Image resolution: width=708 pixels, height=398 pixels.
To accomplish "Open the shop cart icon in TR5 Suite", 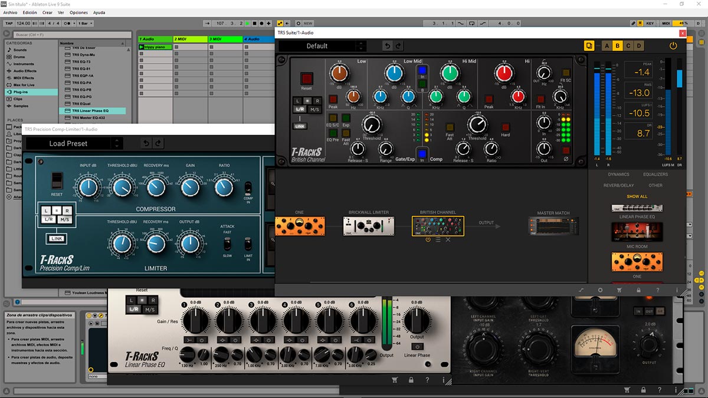I will [x=619, y=290].
